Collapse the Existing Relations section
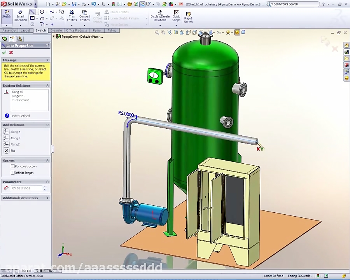This screenshot has height=280, width=350. tap(47, 85)
